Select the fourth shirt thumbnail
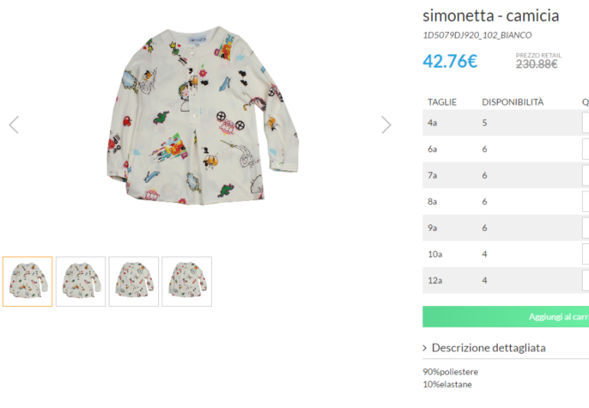This screenshot has height=408, width=589. tap(187, 282)
